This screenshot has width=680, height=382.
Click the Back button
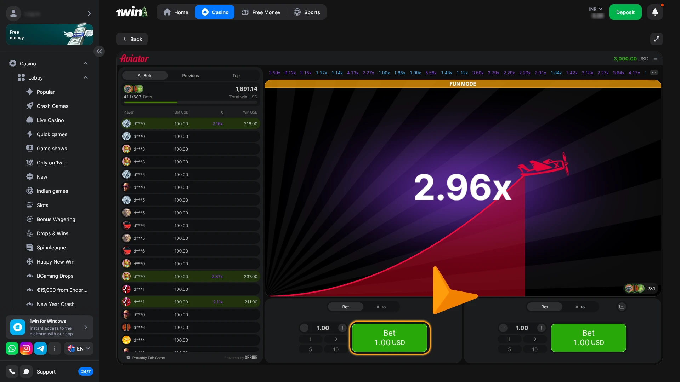(132, 39)
